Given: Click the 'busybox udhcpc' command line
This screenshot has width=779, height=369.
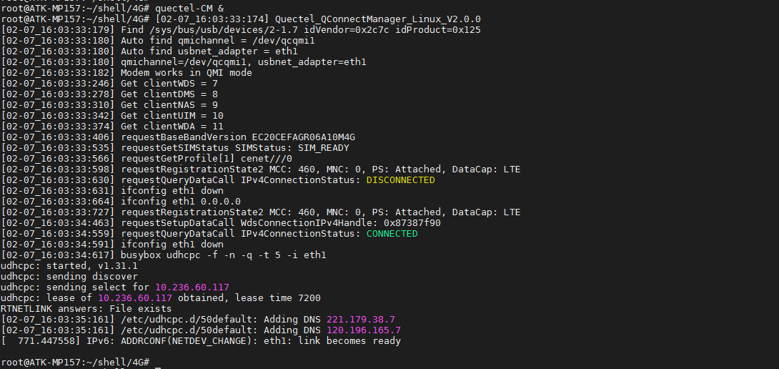Looking at the screenshot, I should click(223, 255).
